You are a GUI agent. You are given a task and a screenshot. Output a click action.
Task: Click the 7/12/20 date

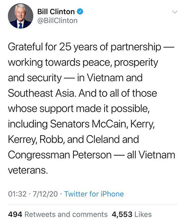point(45,194)
